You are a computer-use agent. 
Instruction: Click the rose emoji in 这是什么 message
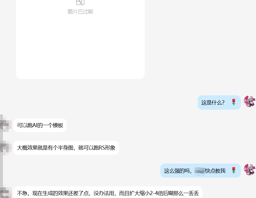[x=234, y=102]
